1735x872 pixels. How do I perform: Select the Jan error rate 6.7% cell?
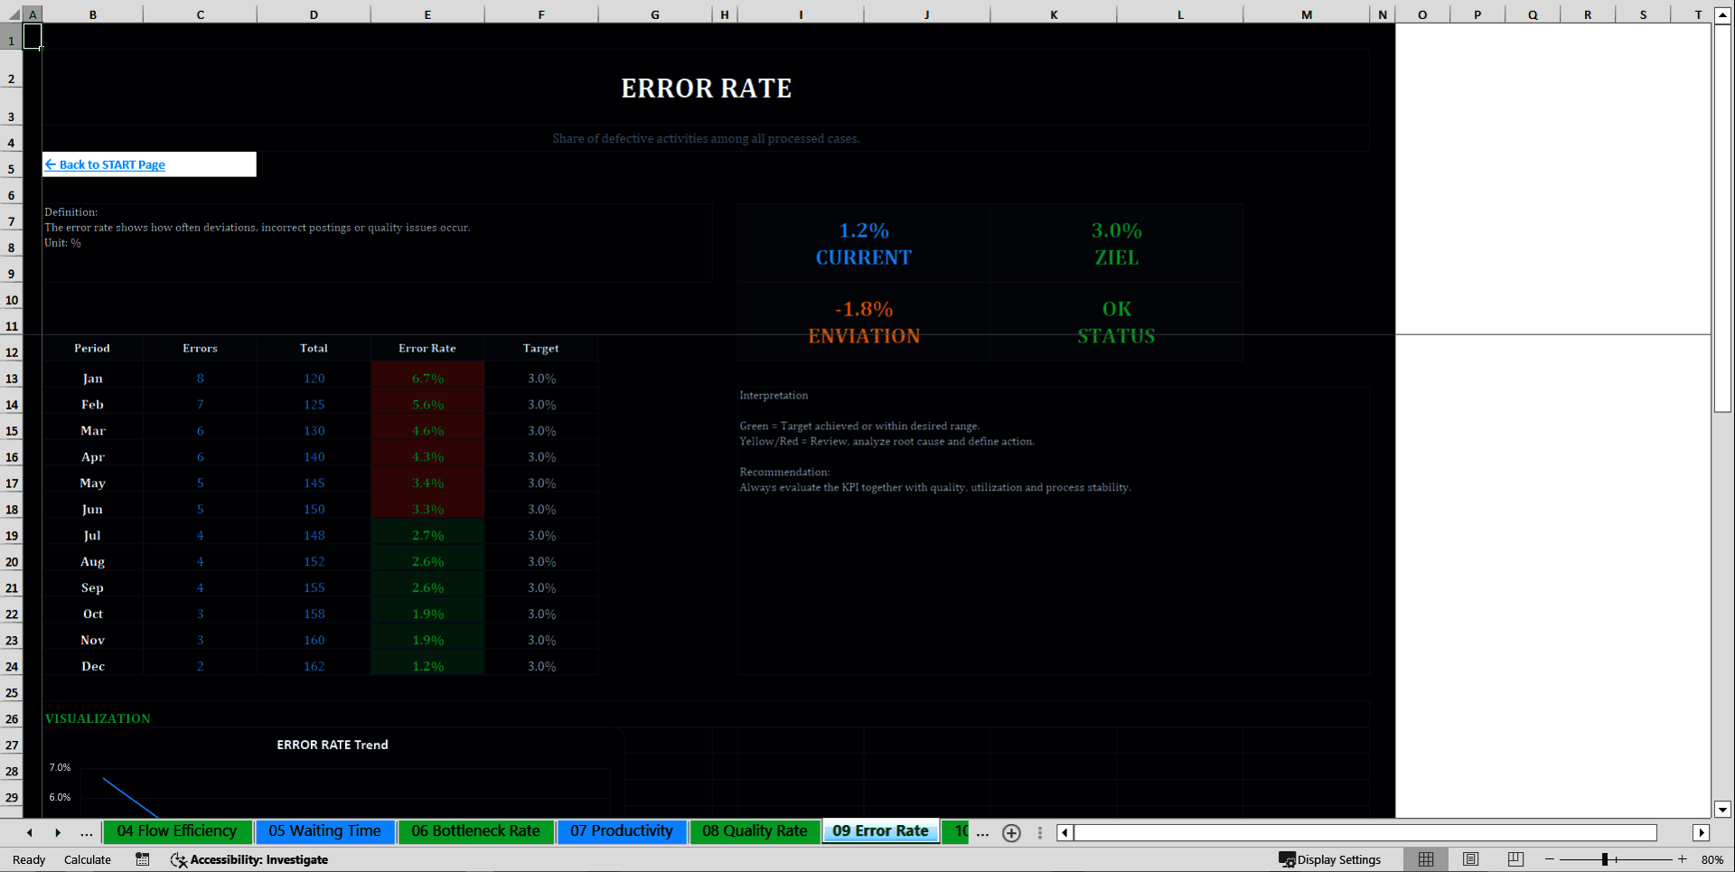click(x=427, y=379)
